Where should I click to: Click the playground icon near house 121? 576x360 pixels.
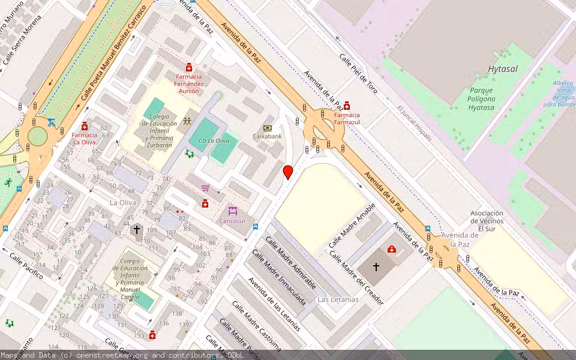click(10, 323)
